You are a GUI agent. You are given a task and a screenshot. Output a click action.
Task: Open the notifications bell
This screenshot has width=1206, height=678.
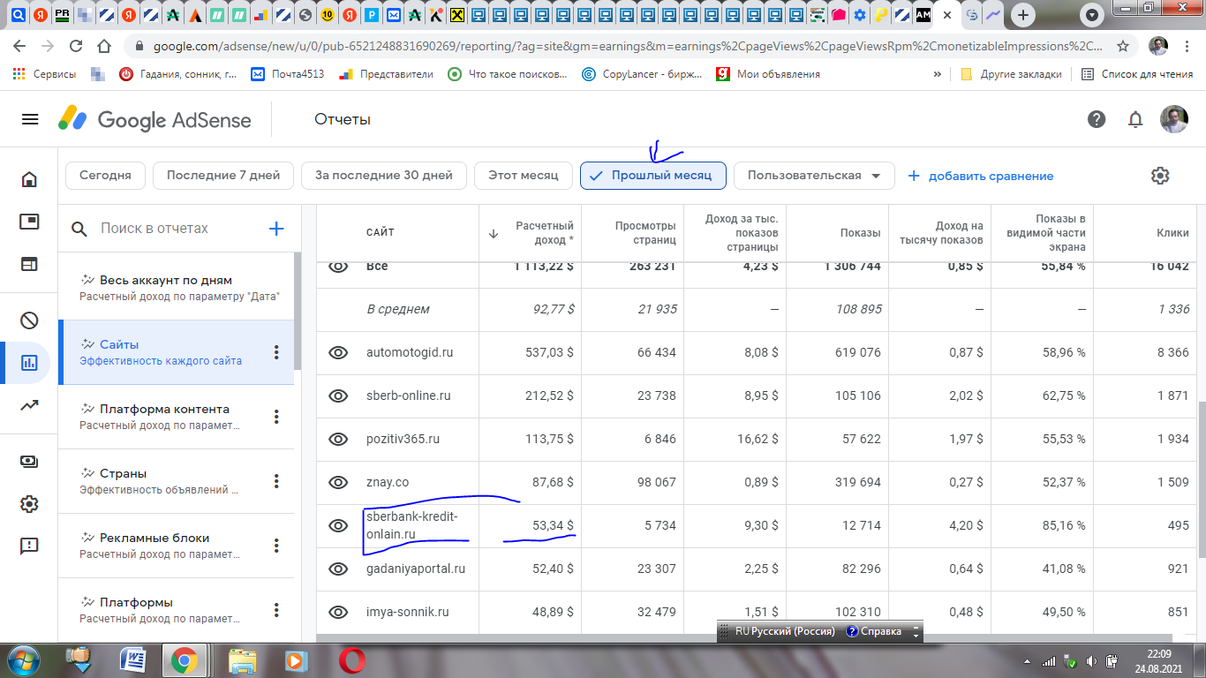pyautogui.click(x=1136, y=119)
